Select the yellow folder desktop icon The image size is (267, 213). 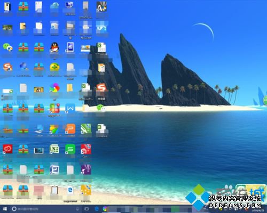coord(70,88)
